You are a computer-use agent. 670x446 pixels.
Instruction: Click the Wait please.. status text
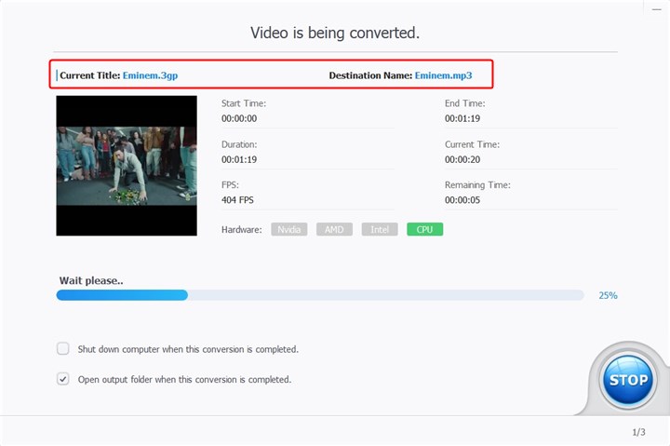[91, 280]
